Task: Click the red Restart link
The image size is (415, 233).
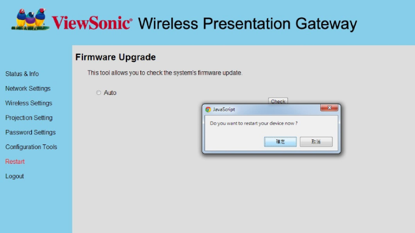Action: tap(15, 161)
